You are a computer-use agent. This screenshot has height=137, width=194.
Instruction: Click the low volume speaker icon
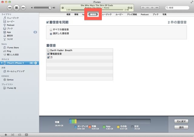[32, 8]
